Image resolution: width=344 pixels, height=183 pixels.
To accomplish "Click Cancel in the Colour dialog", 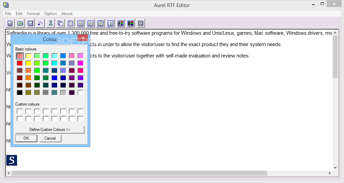I will (50, 138).
